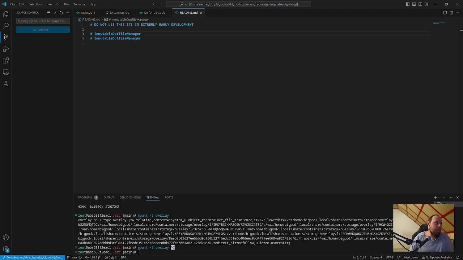Click the main branch in status bar
The image size is (463, 260).
72,257
